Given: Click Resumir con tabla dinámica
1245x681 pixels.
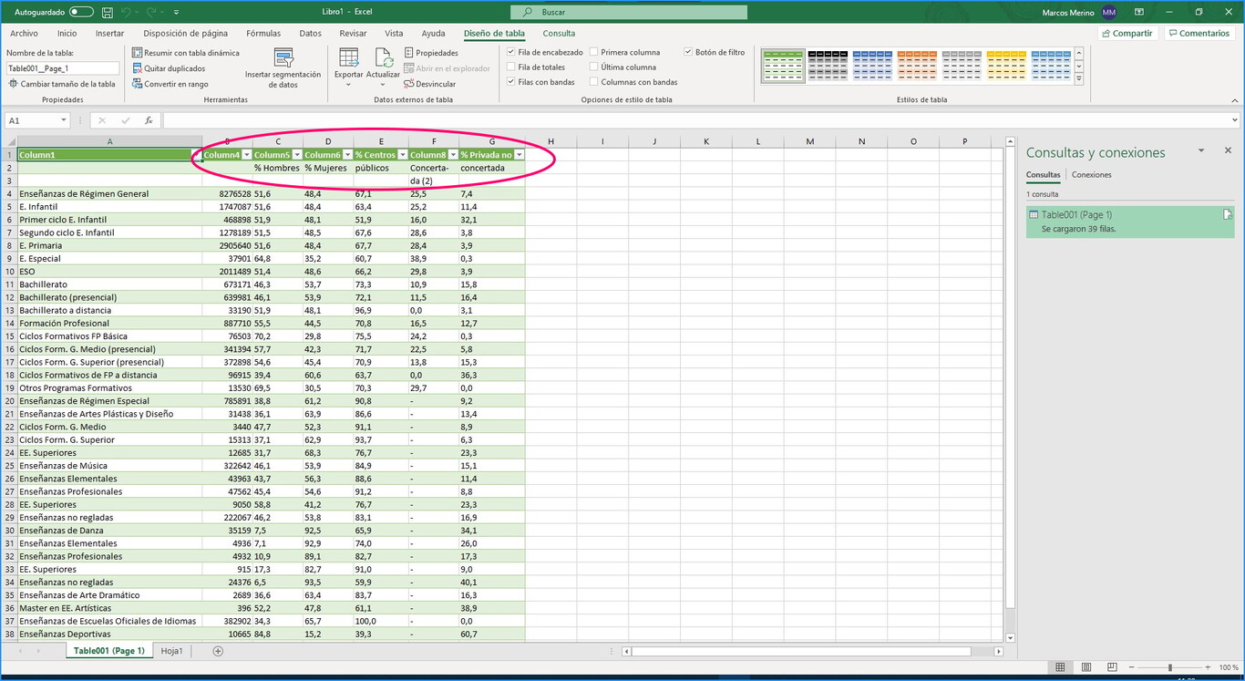Looking at the screenshot, I should click(186, 53).
